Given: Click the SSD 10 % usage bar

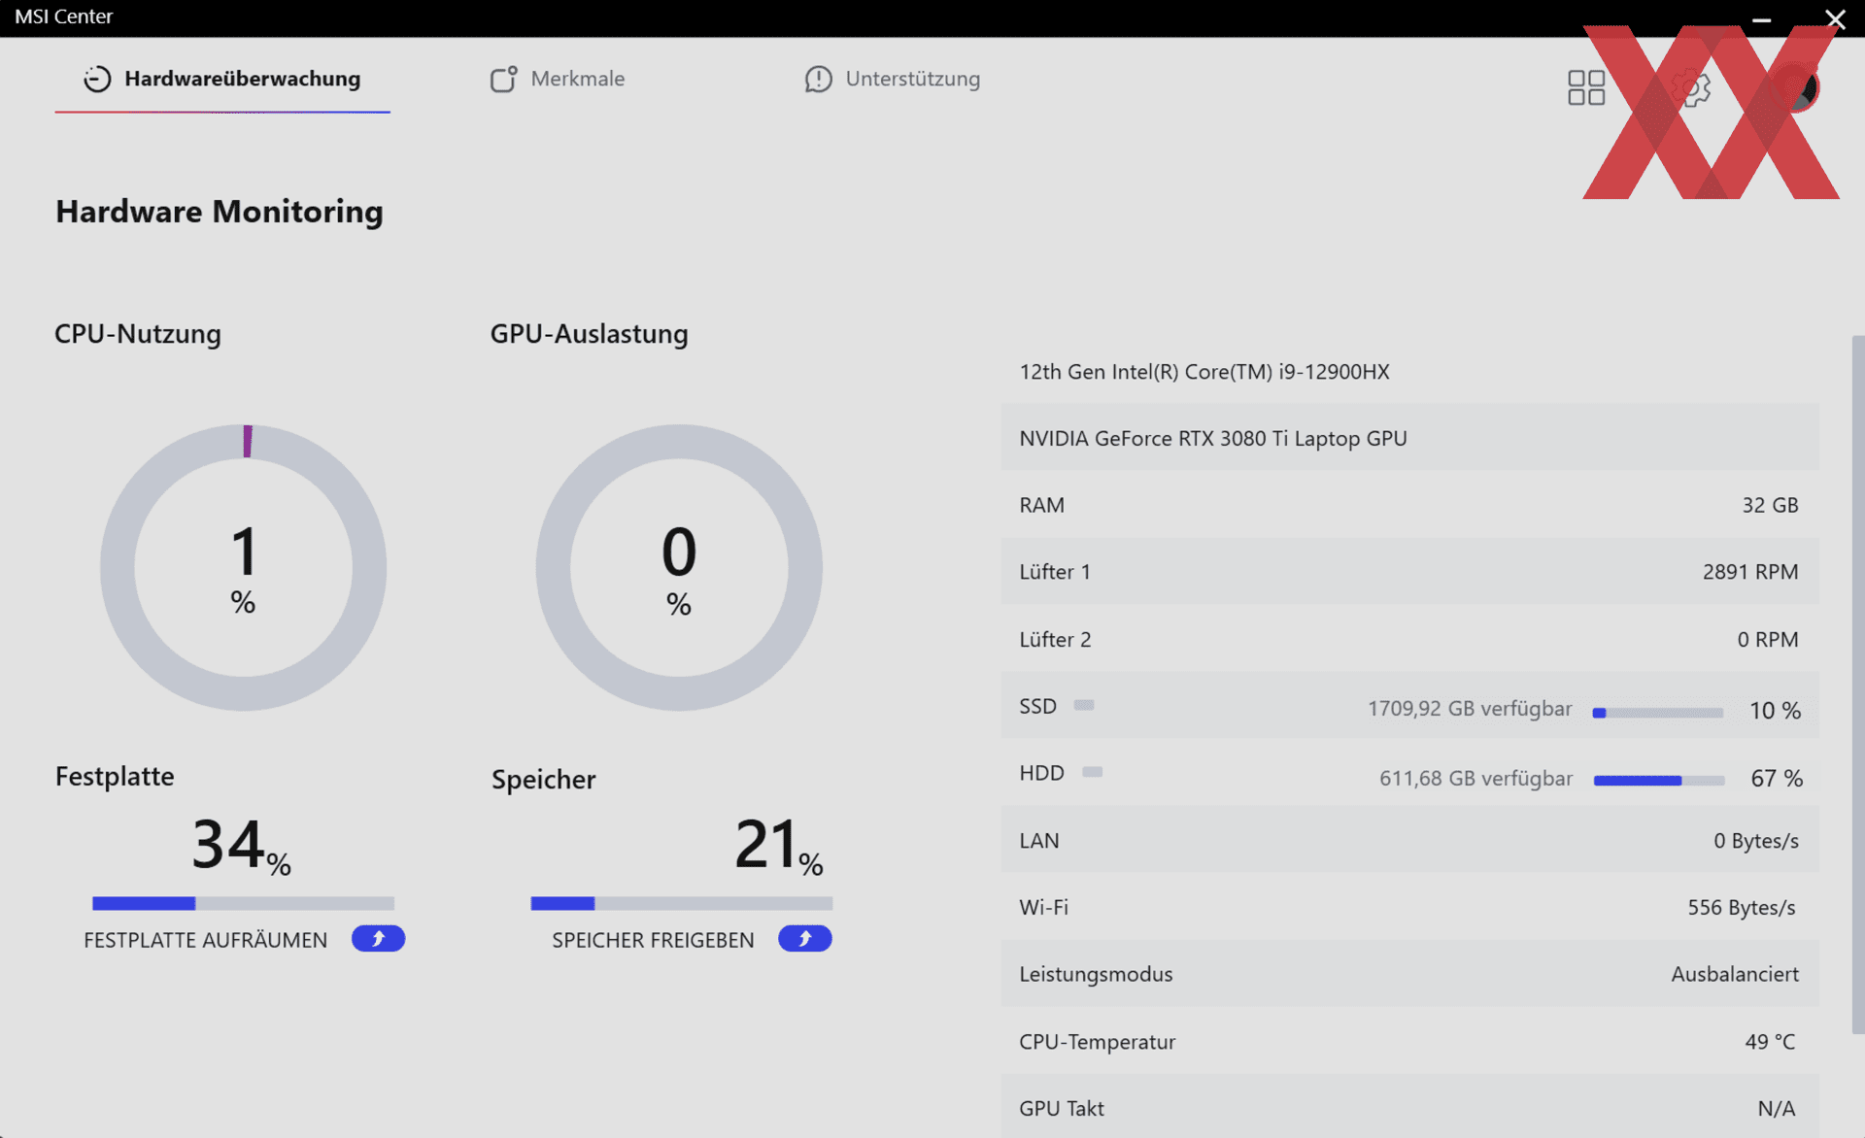Looking at the screenshot, I should (x=1657, y=713).
